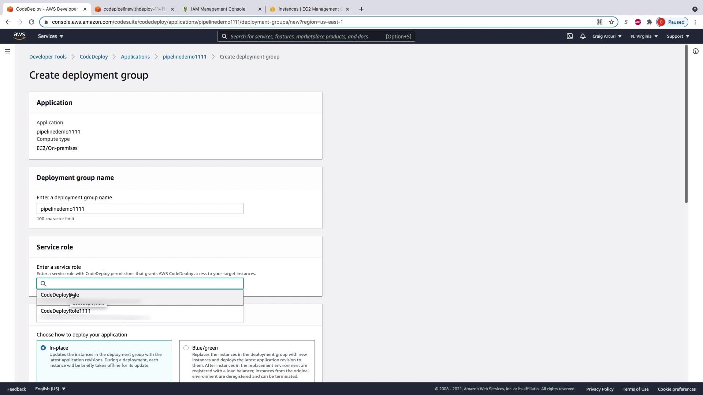Switch to the EC2 Instances tab
The image size is (703, 395).
click(308, 9)
